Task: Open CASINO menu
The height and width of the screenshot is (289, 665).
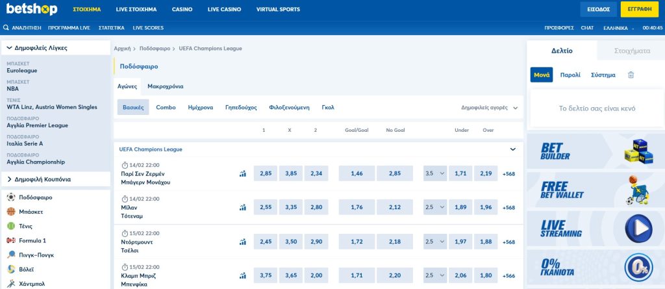Action: (x=182, y=9)
